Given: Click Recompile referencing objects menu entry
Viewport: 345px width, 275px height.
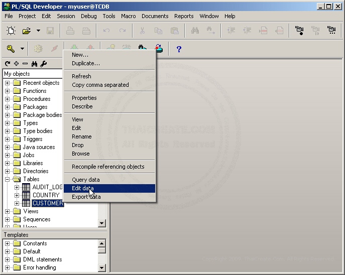Looking at the screenshot, I should coord(107,167).
